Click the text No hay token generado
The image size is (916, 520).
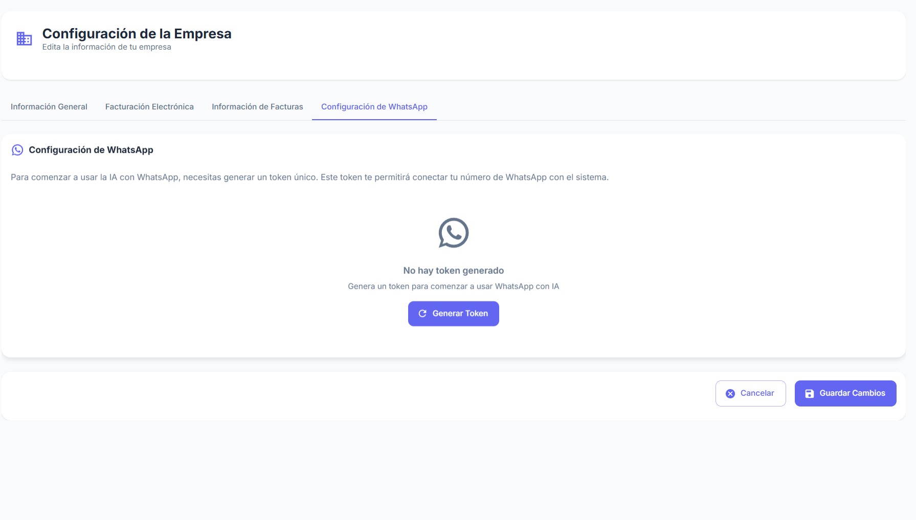(453, 270)
